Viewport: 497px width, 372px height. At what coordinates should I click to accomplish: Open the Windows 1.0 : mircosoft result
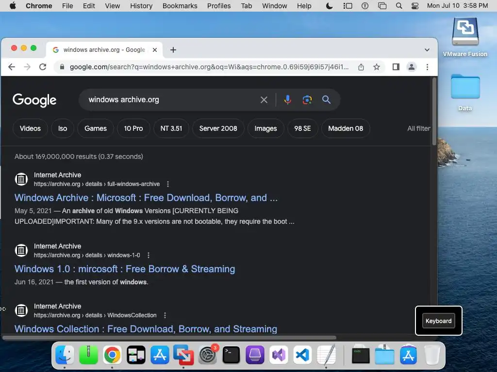click(x=125, y=269)
